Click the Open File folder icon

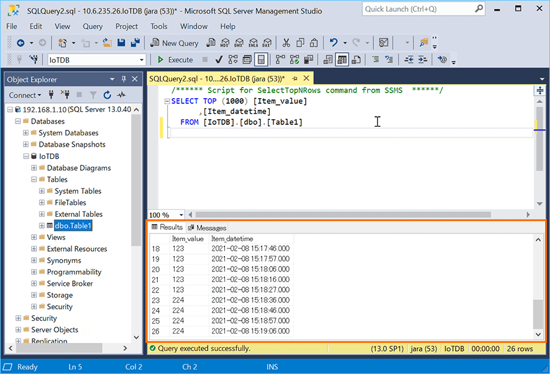point(107,43)
